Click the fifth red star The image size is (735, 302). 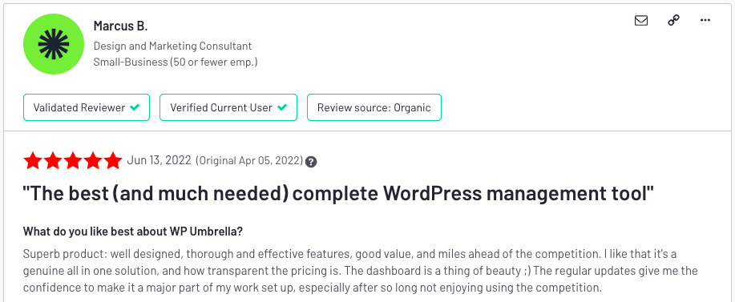click(x=113, y=160)
